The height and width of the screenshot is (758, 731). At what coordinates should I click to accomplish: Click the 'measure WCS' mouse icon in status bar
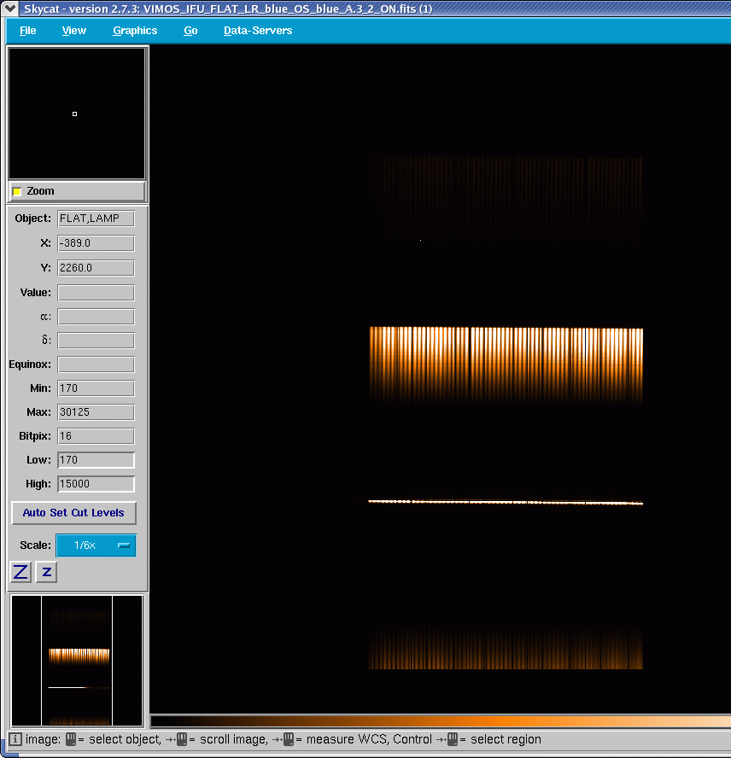coord(289,739)
